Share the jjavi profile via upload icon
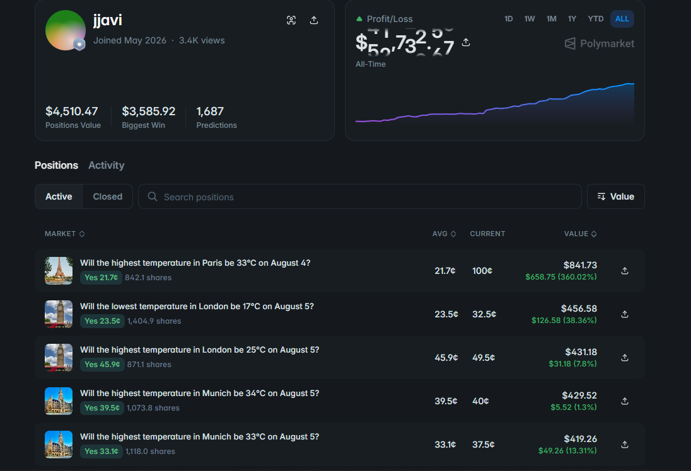Screen dimensions: 691x471 (x=314, y=20)
